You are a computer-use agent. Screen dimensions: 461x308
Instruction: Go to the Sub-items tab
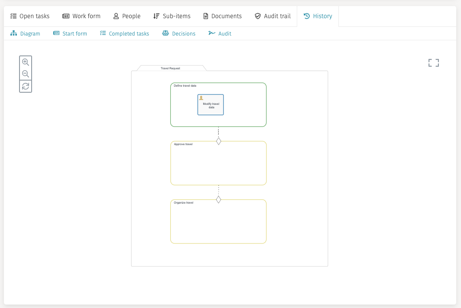coord(172,16)
